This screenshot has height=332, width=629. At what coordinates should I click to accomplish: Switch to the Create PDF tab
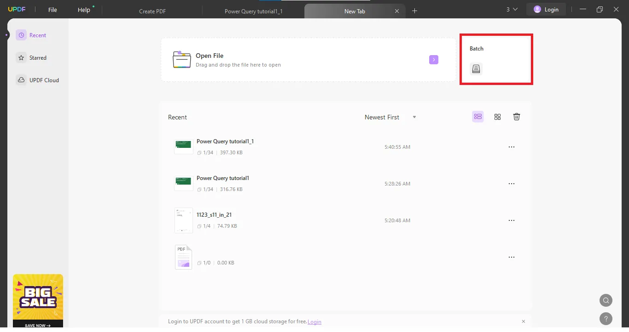coord(152,11)
